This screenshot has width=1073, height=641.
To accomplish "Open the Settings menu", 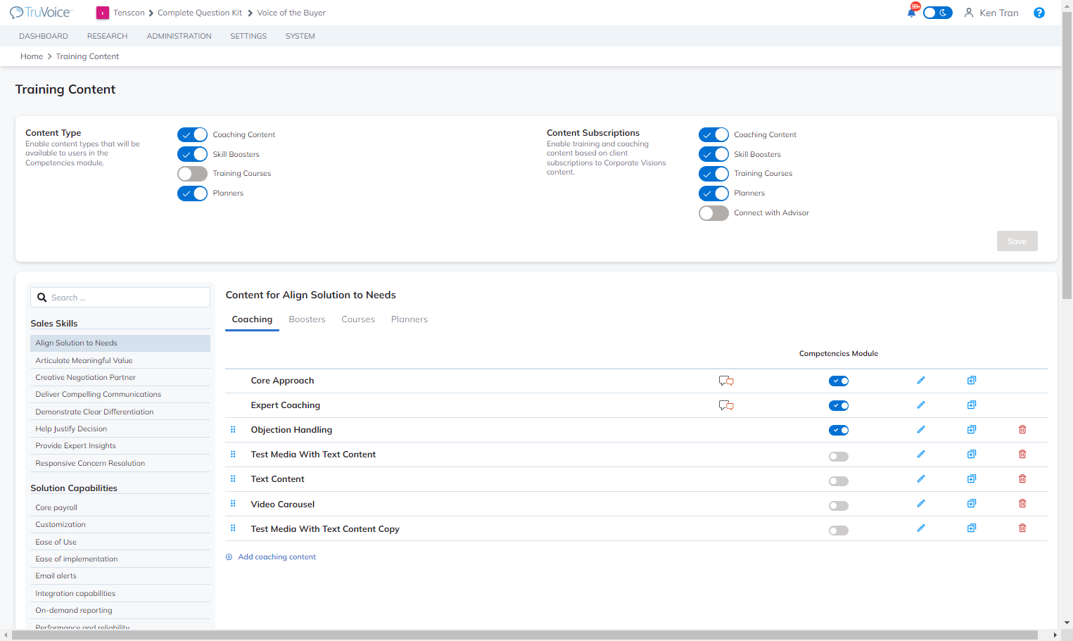I will (x=248, y=36).
